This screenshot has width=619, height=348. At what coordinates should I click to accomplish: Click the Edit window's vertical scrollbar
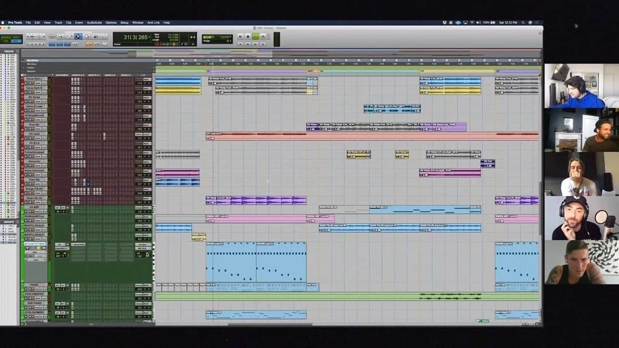541,208
